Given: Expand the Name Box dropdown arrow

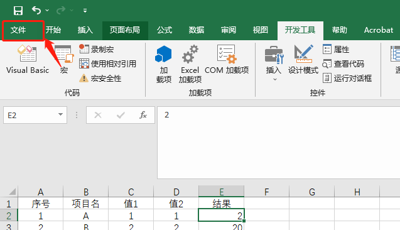Looking at the screenshot, I should click(x=60, y=114).
